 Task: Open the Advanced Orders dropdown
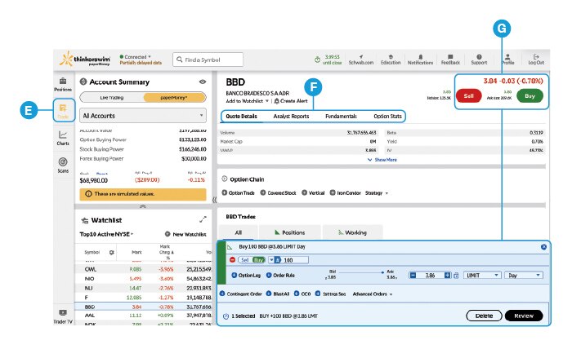(373, 294)
